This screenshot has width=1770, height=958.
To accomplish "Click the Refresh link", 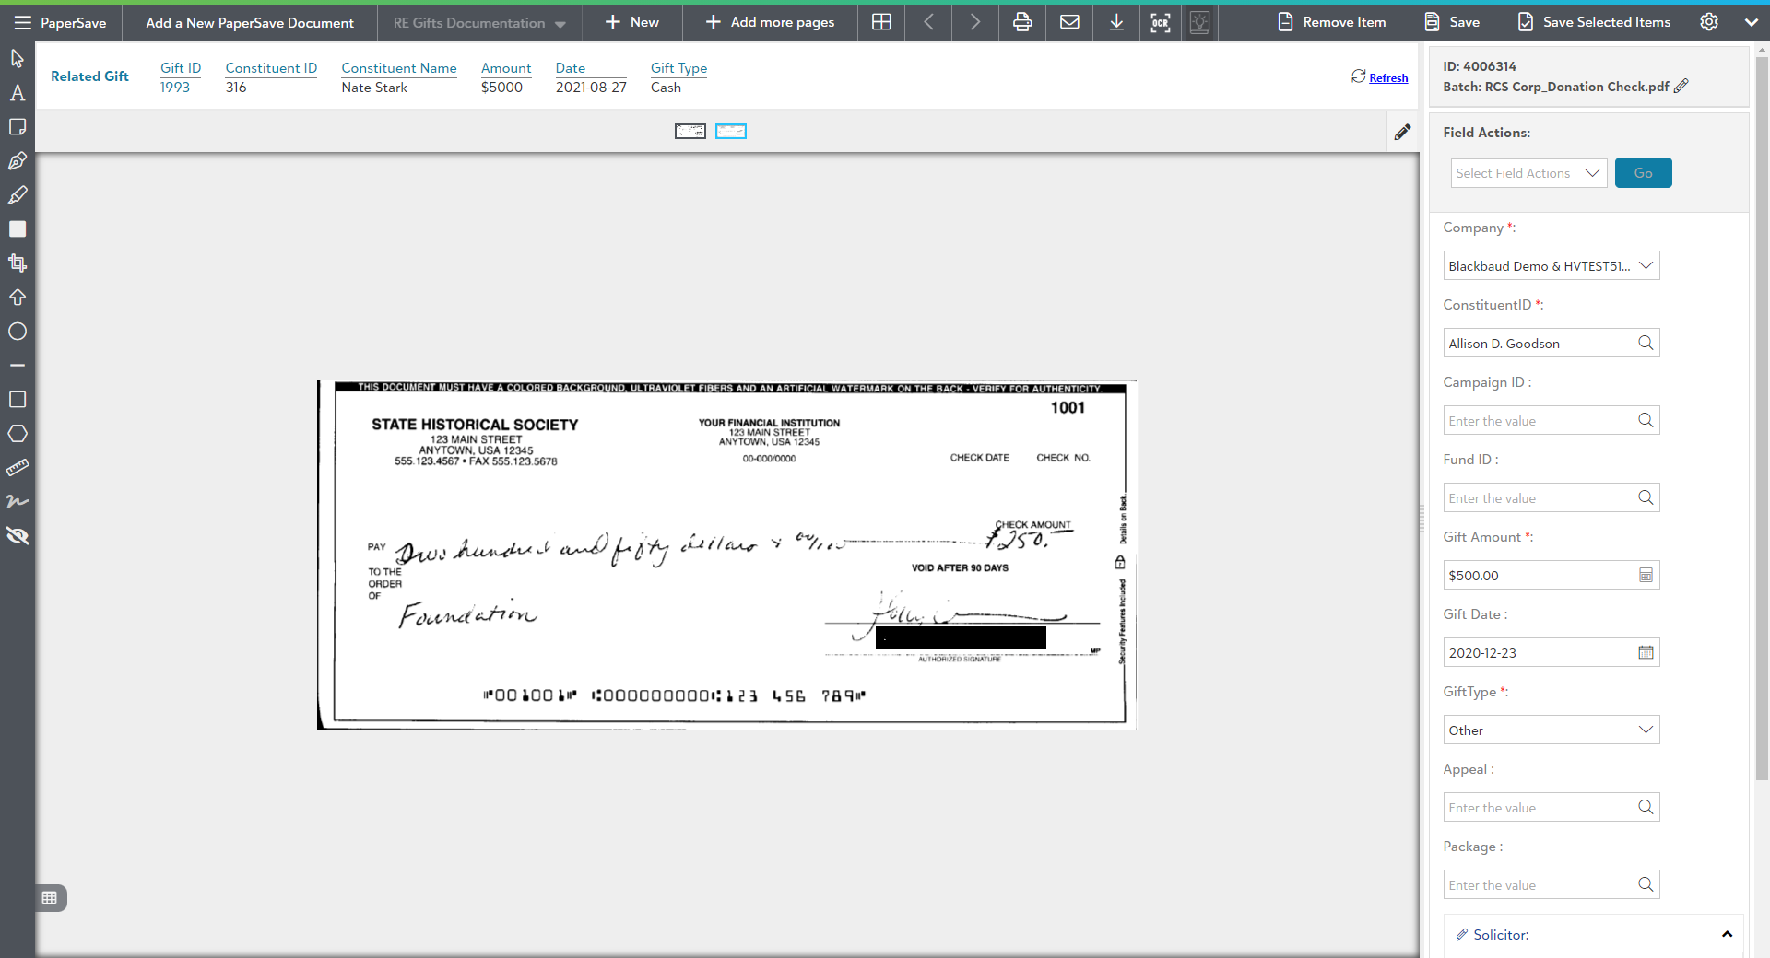I will (1387, 78).
